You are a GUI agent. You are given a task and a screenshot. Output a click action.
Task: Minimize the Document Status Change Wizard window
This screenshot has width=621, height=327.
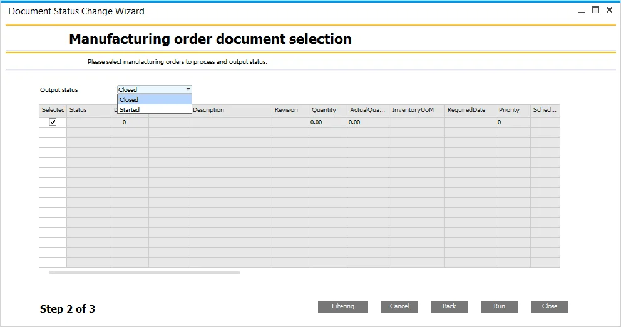582,11
